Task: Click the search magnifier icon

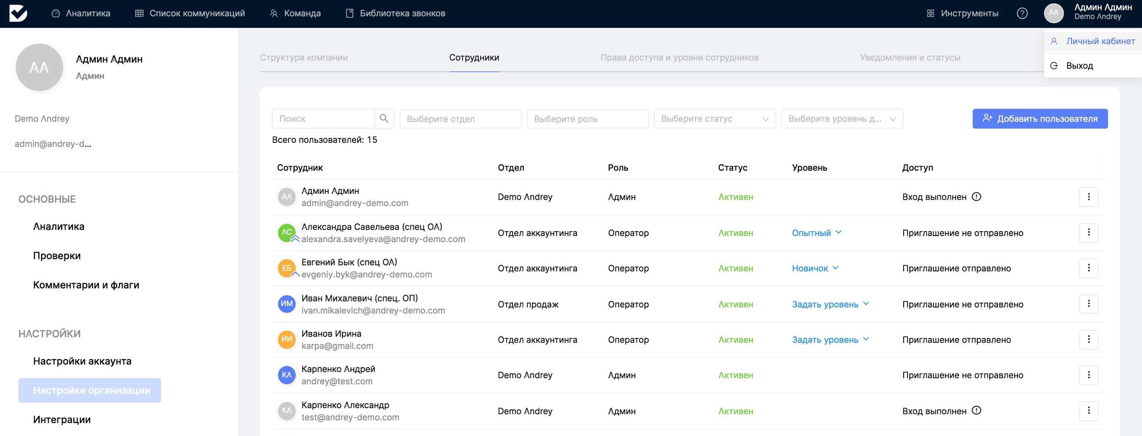Action: 384,119
